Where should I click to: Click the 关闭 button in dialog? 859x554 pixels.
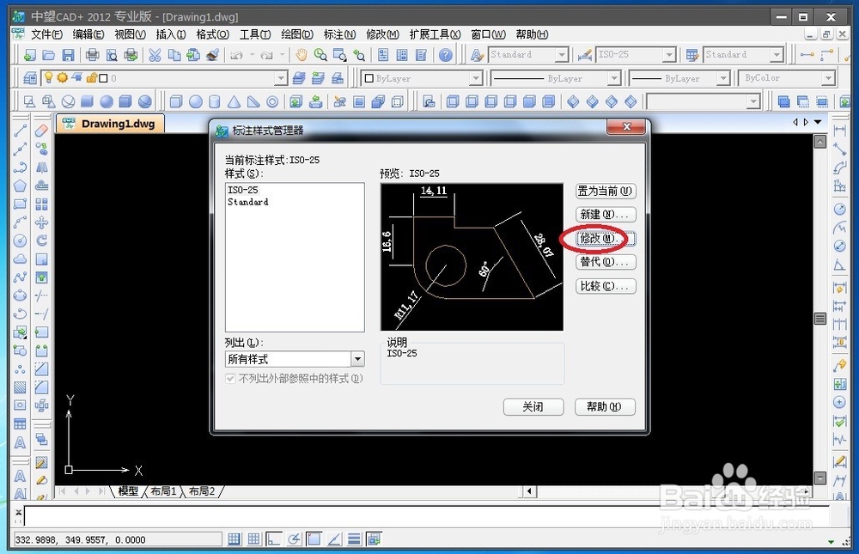click(x=533, y=406)
